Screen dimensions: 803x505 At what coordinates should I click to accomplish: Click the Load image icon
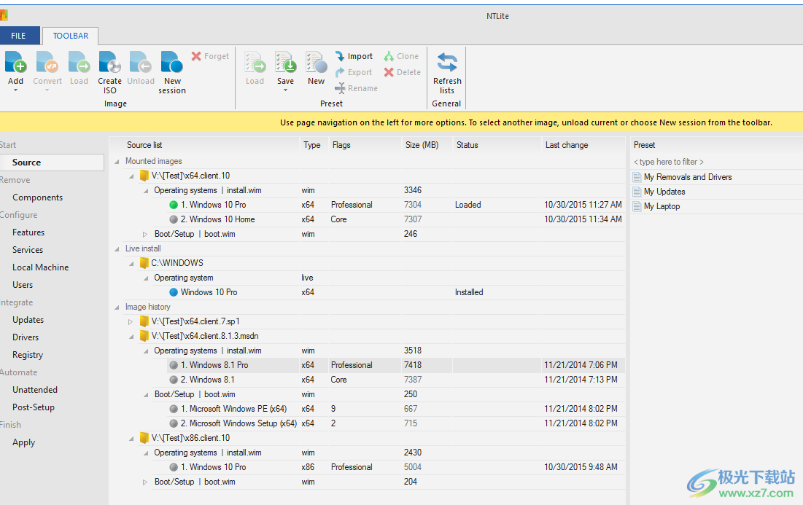(79, 63)
